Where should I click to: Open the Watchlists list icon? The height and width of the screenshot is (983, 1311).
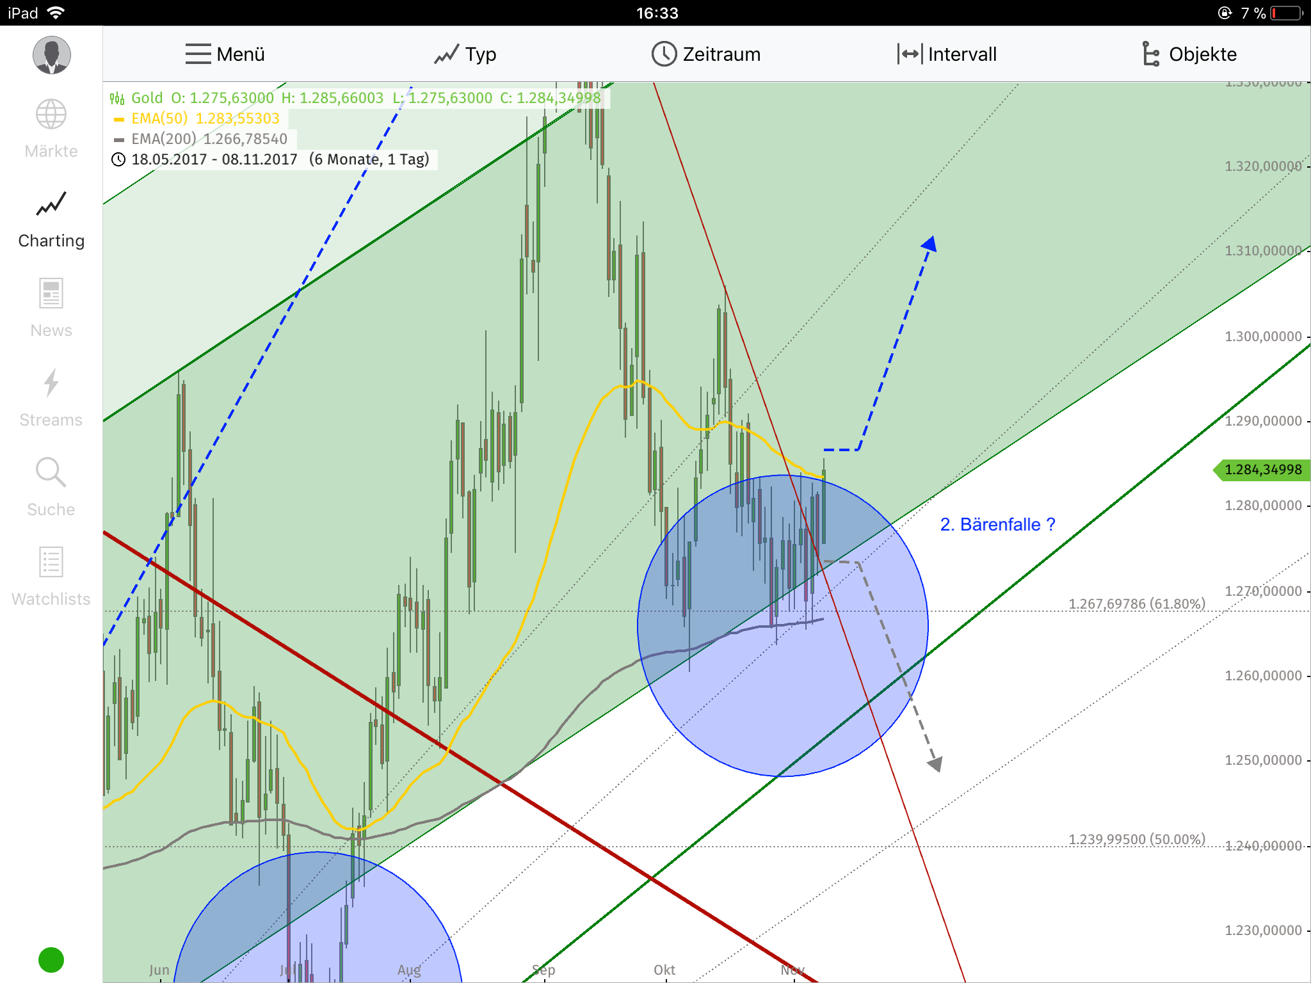(x=51, y=563)
